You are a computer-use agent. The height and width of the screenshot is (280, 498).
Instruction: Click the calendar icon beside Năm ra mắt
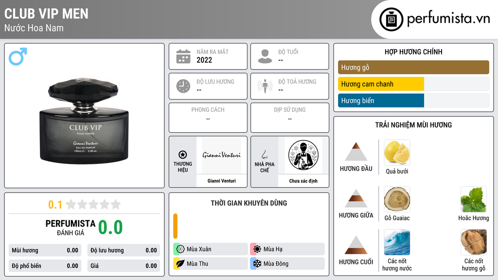click(x=183, y=56)
